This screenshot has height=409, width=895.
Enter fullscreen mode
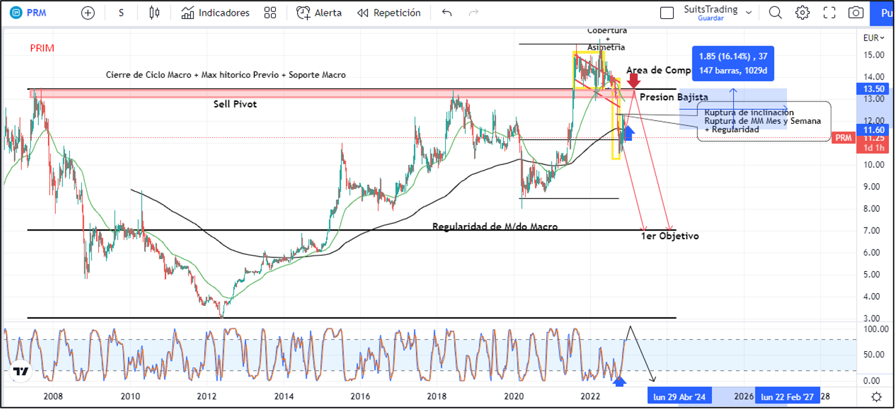(829, 13)
